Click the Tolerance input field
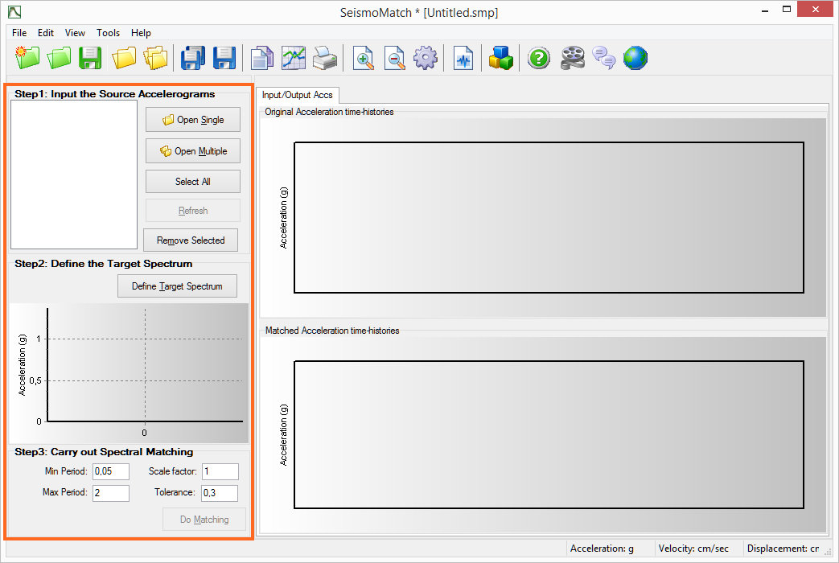 pos(219,493)
